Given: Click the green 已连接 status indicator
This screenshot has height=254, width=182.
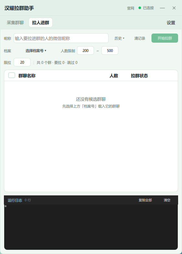Looking at the screenshot, I should 146,8.
